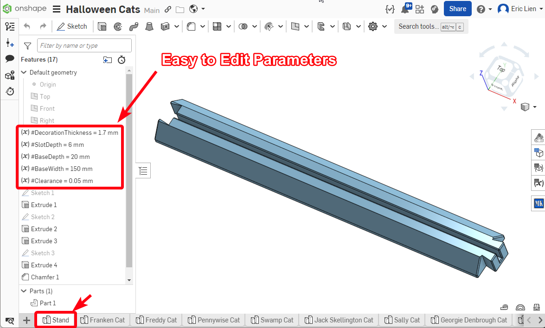Expand the Boolean tool dropdown arrow
This screenshot has height=328, width=545.
point(255,26)
